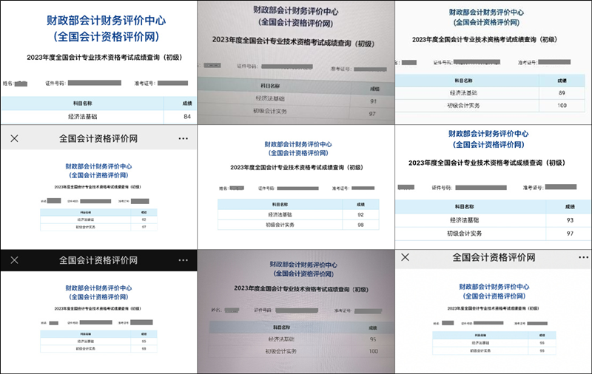Image resolution: width=592 pixels, height=374 pixels.
Task: Open the three-dot menu in the white header bar
Action: [x=583, y=257]
